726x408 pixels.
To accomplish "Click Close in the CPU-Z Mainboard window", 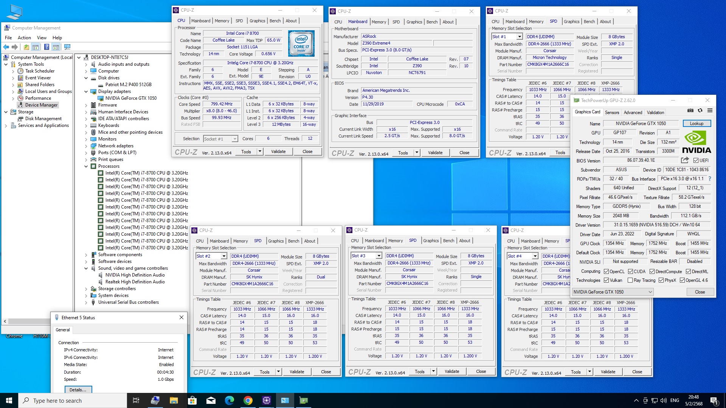I will [x=464, y=153].
